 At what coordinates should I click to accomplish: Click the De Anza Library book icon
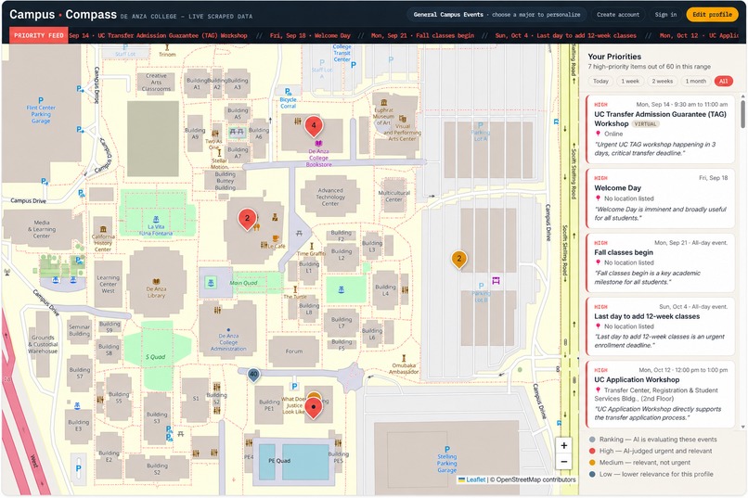pos(156,282)
